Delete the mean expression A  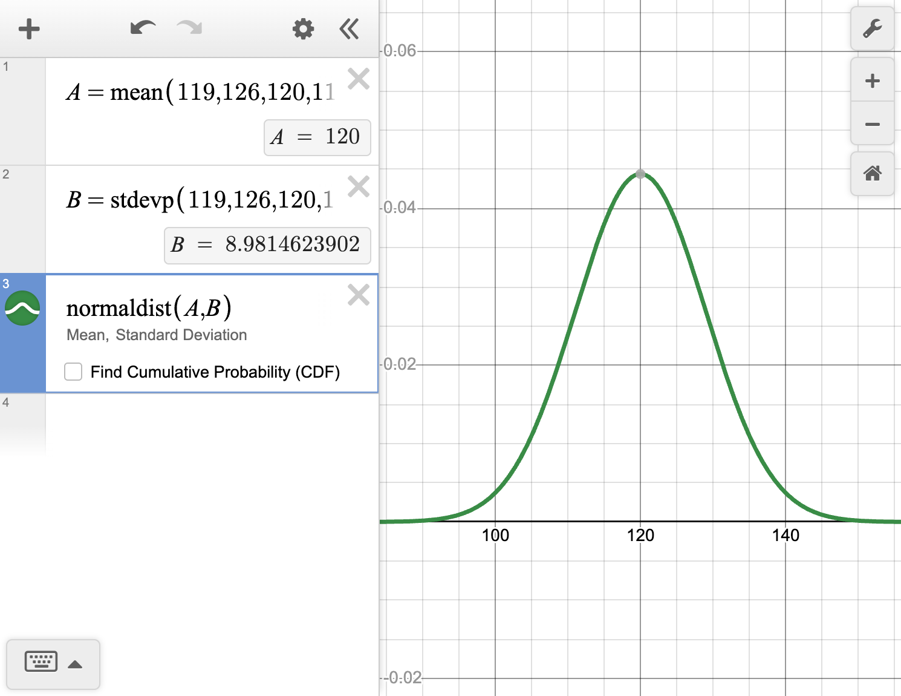pyautogui.click(x=359, y=79)
